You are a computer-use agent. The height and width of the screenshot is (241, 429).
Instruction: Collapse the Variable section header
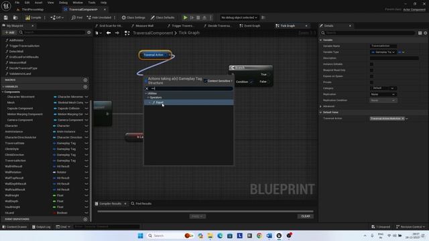click(x=320, y=40)
